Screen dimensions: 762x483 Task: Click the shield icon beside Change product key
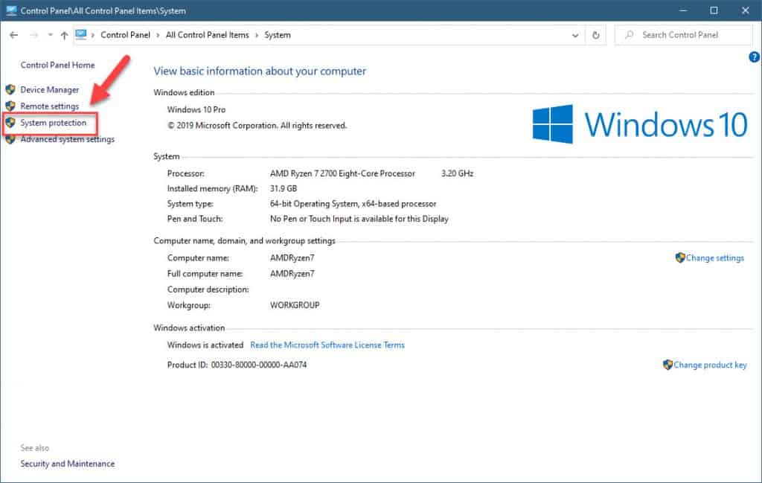click(667, 365)
